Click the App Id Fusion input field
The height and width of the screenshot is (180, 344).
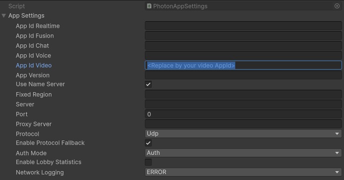(x=243, y=36)
